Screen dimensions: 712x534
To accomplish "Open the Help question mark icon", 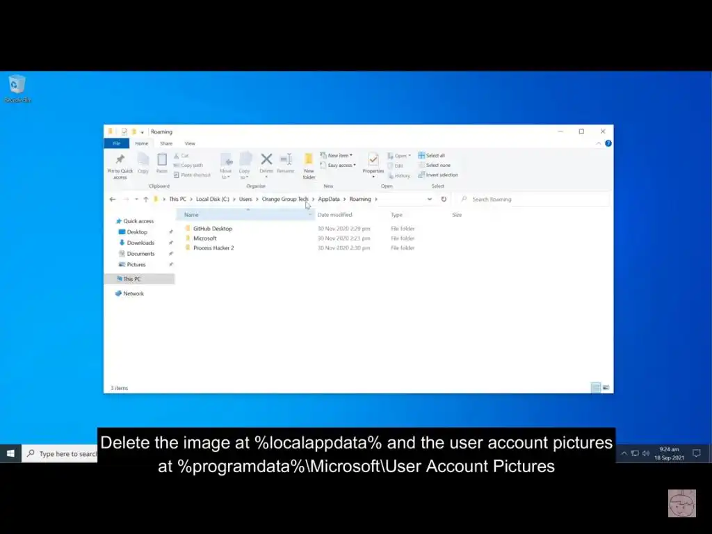I will 608,143.
